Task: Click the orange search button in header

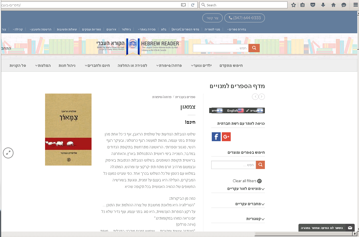Action: pos(254,48)
